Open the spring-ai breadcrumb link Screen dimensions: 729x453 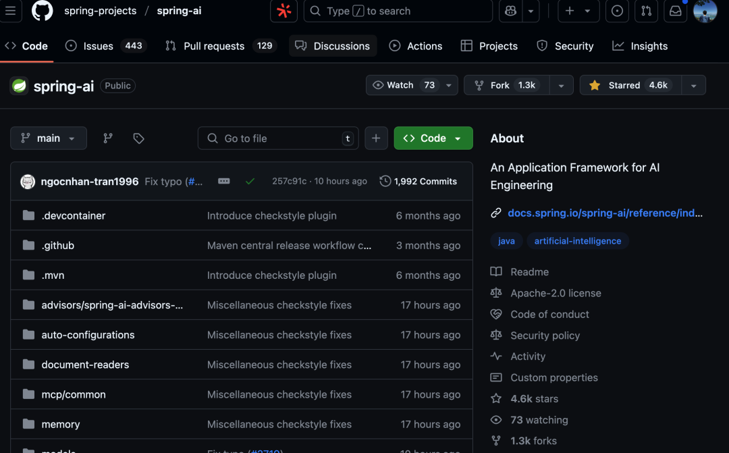click(179, 11)
